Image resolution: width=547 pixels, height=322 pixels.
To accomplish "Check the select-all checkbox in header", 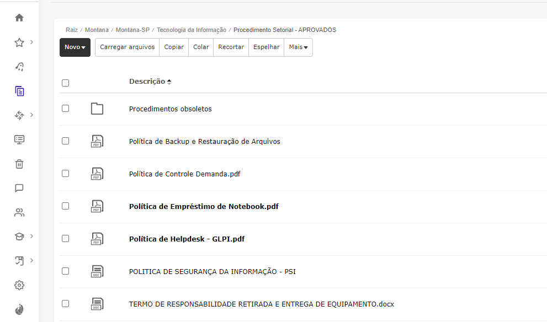I will (66, 83).
